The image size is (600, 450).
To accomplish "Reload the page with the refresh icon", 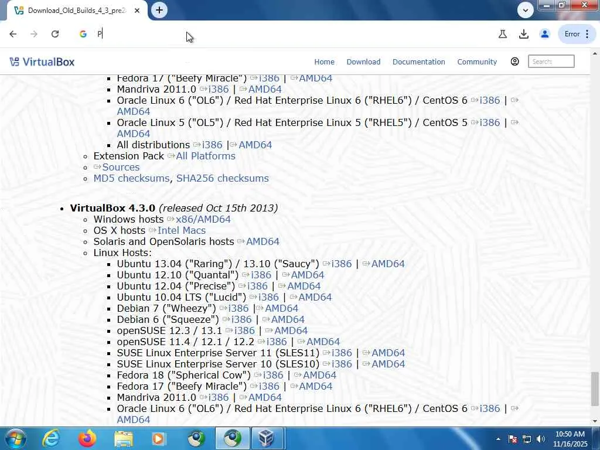I will point(55,34).
